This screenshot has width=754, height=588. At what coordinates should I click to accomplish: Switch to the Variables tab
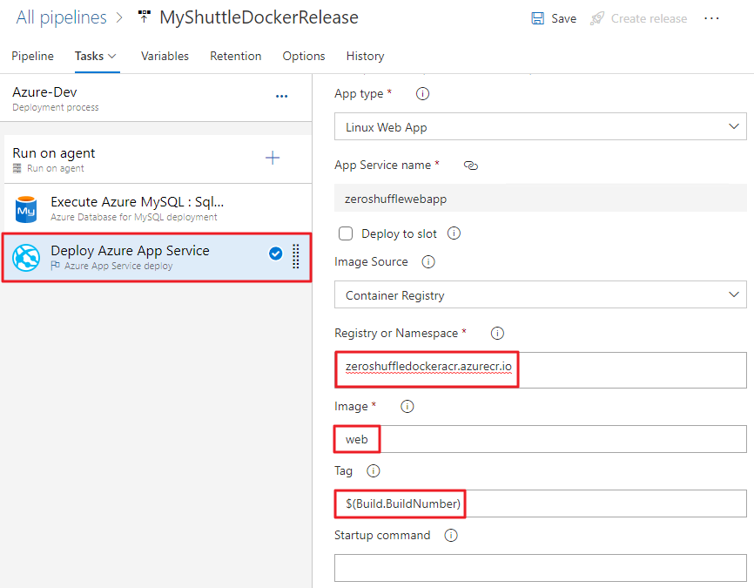pyautogui.click(x=165, y=57)
